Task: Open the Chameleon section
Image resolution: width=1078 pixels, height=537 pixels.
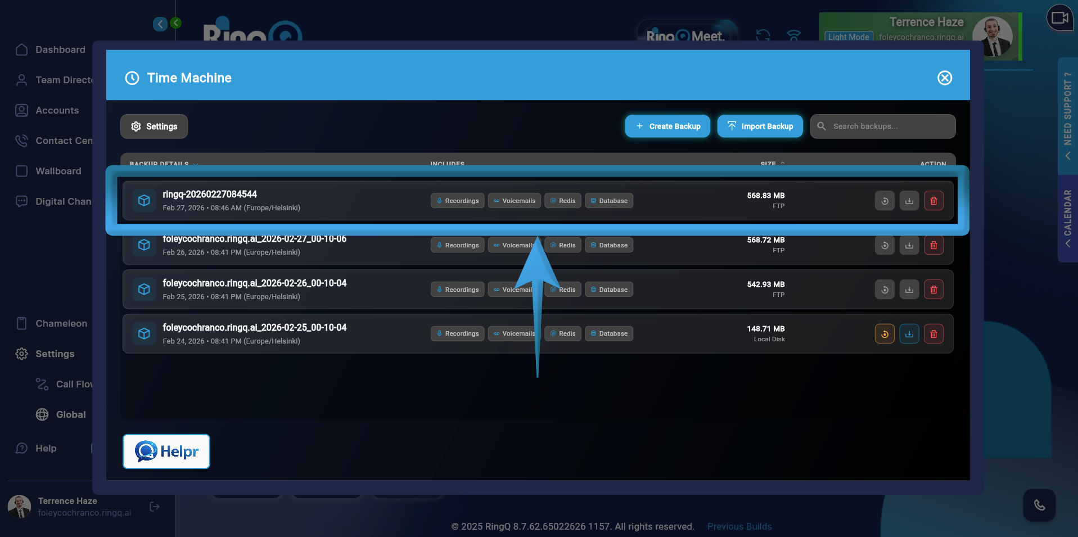Action: coord(61,323)
